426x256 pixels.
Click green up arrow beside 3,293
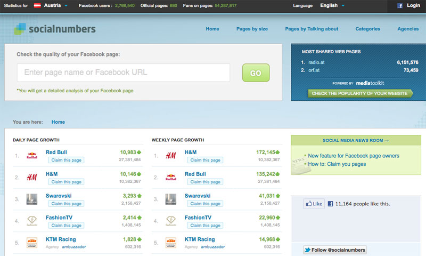click(139, 196)
